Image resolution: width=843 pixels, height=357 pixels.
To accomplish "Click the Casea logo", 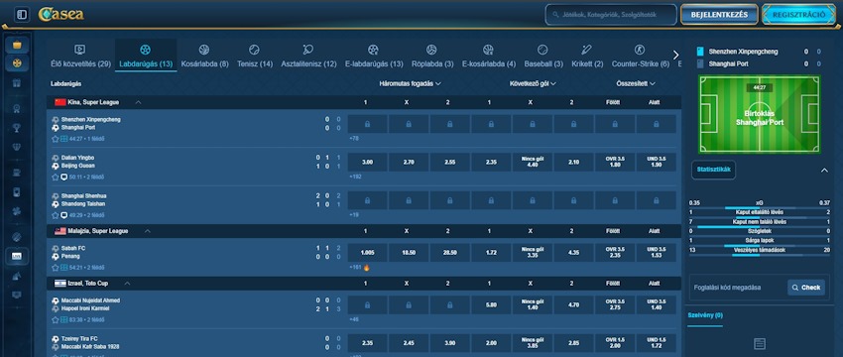I will [x=60, y=15].
